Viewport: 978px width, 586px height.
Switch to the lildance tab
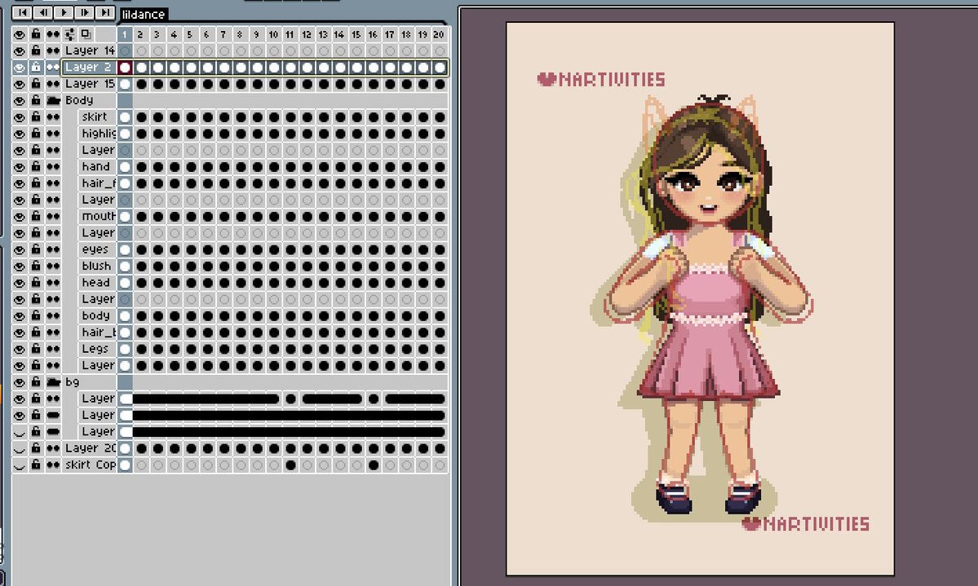144,14
